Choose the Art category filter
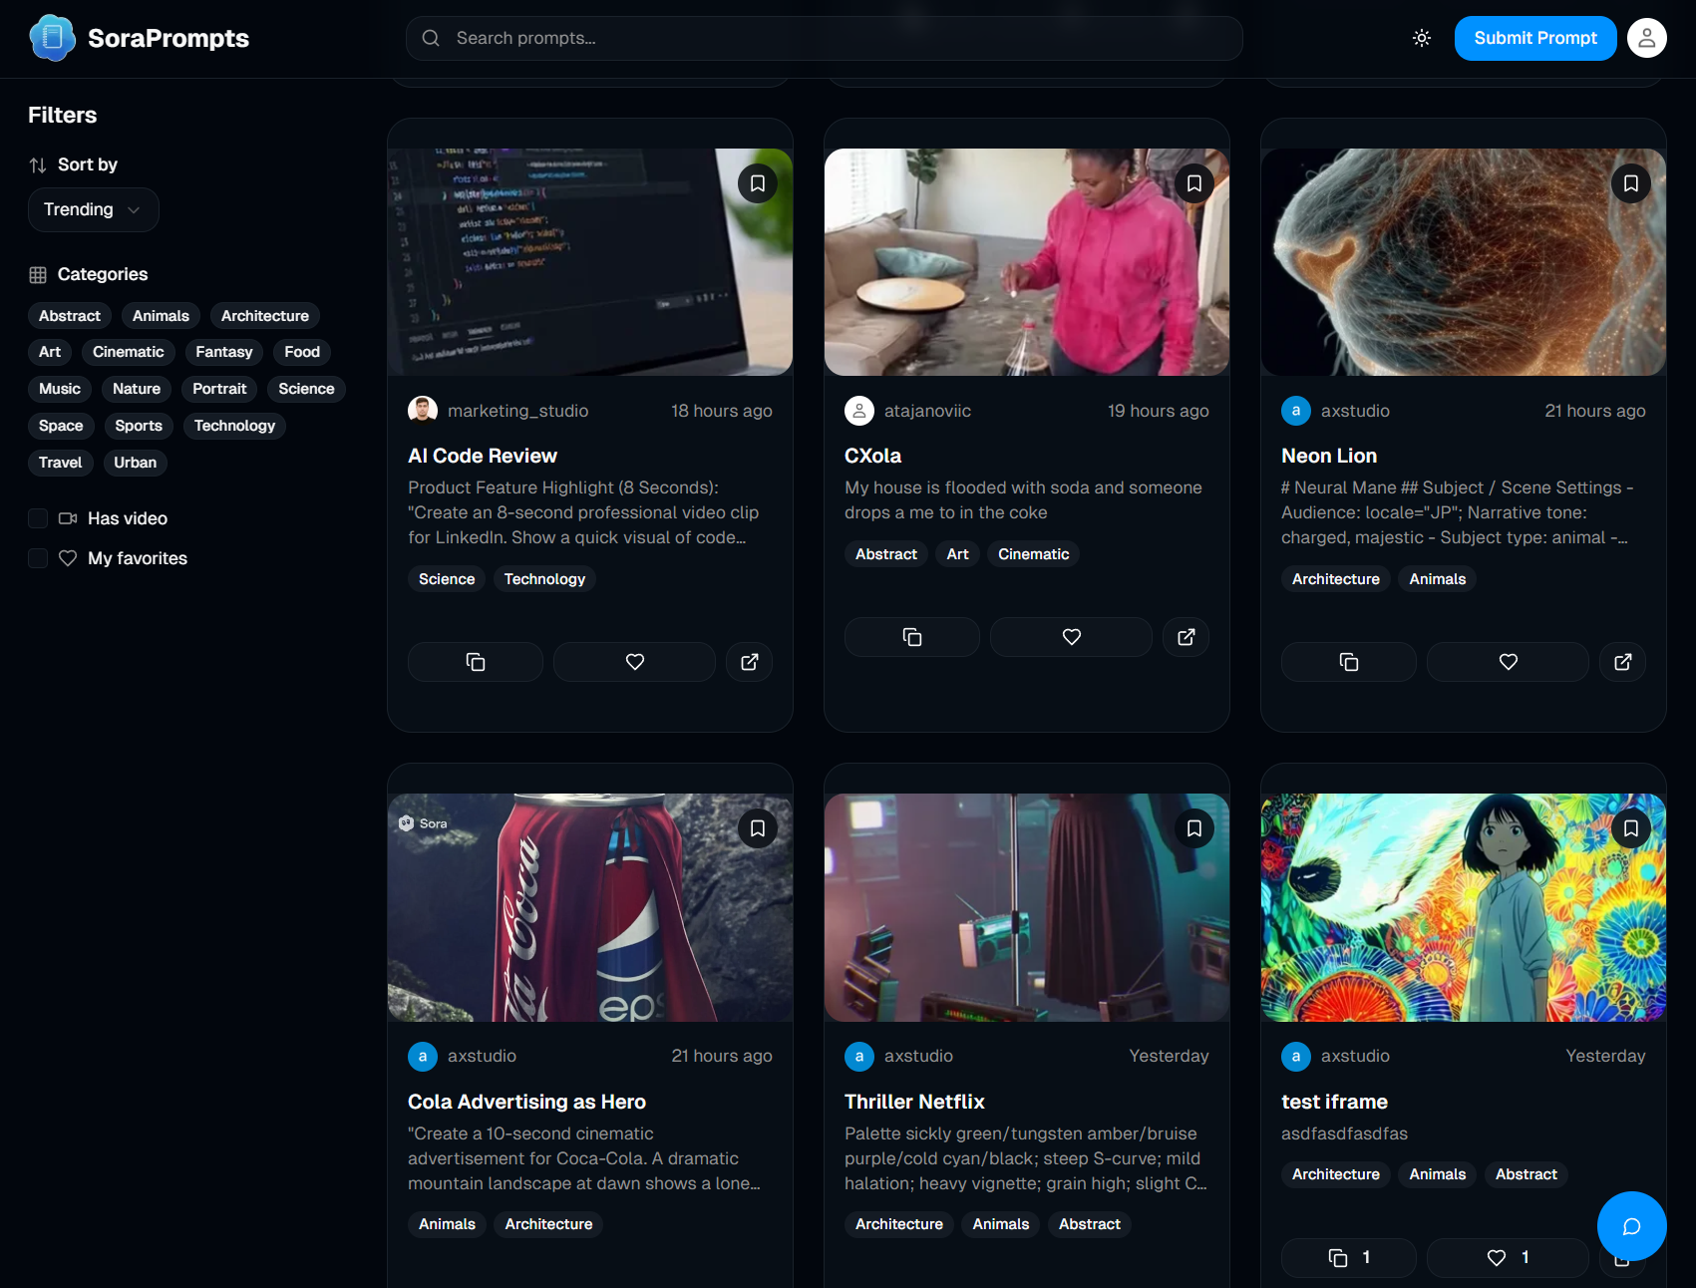 [50, 352]
